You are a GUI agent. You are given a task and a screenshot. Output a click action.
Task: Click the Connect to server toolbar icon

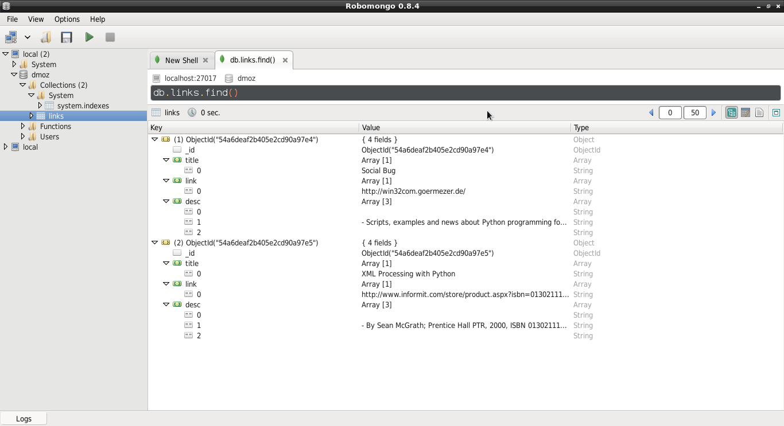coord(10,37)
